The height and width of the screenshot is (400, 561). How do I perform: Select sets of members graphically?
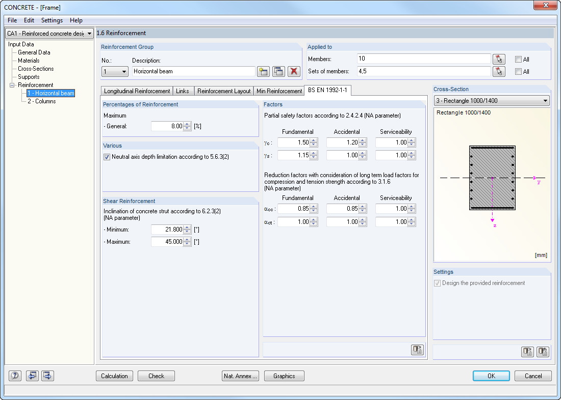(499, 72)
